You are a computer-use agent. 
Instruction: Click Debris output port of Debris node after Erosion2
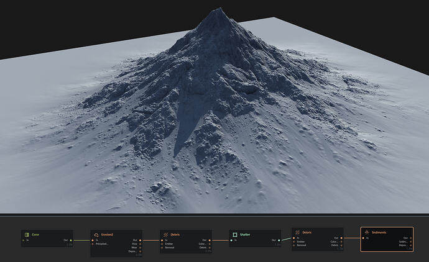pyautogui.click(x=210, y=248)
